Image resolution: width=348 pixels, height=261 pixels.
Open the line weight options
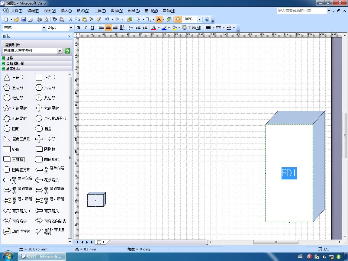[208, 28]
